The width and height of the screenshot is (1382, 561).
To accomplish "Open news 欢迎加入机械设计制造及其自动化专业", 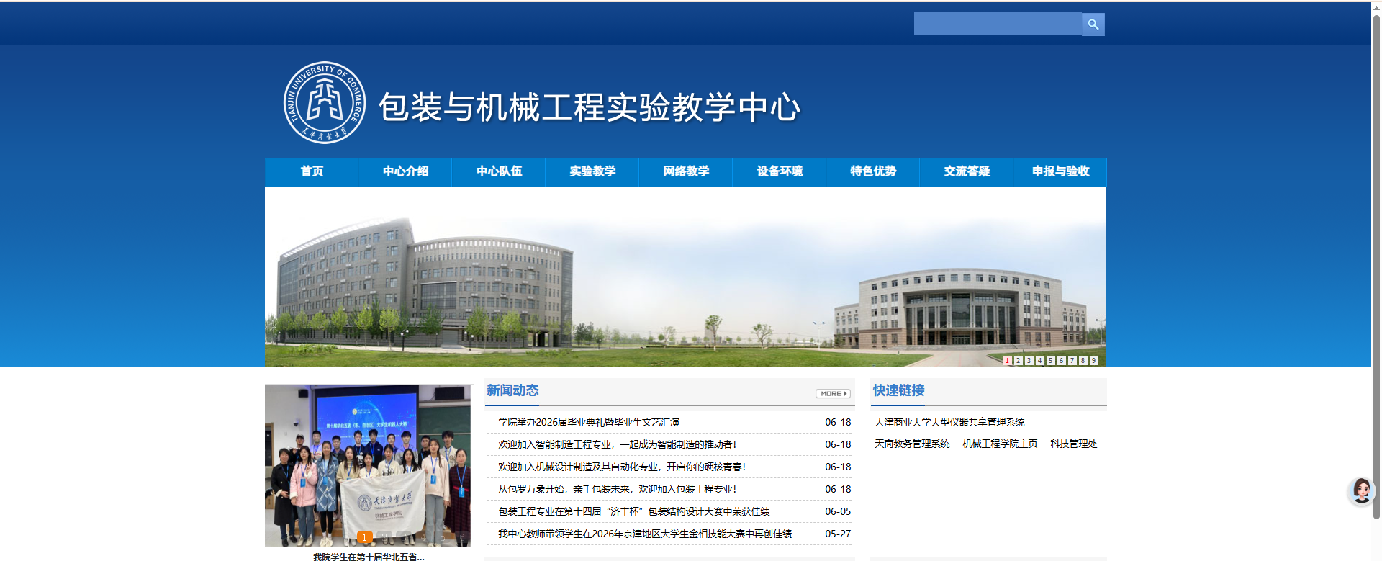I will [622, 467].
